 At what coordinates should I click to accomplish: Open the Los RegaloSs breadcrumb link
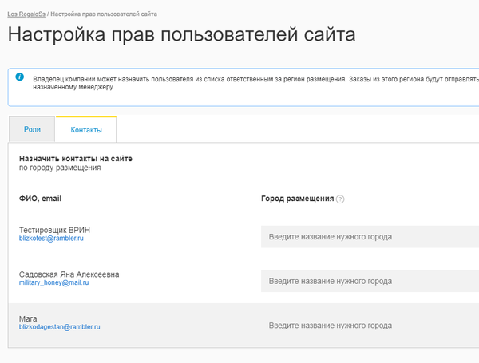click(x=26, y=14)
